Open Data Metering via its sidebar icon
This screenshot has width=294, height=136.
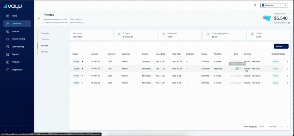tap(8, 47)
